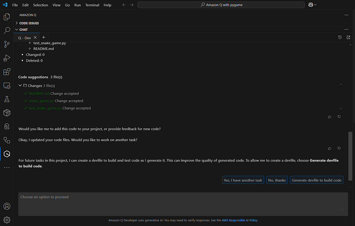Open the Help menu
The height and width of the screenshot is (226, 355).
point(108,5)
